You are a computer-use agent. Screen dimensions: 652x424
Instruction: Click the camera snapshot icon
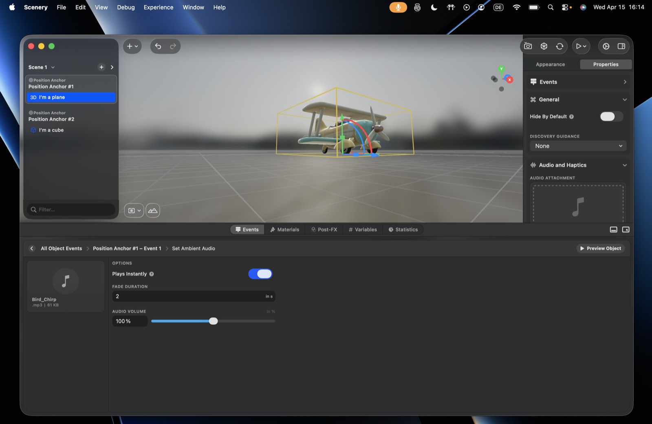(528, 46)
